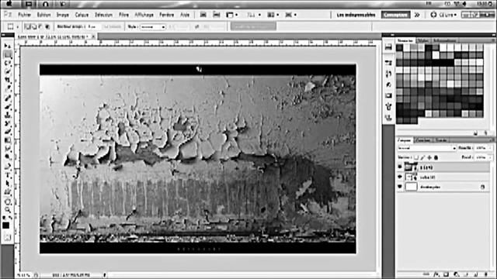Hide the topmost layer via its eye icon
The height and width of the screenshot is (279, 497).
pyautogui.click(x=400, y=167)
